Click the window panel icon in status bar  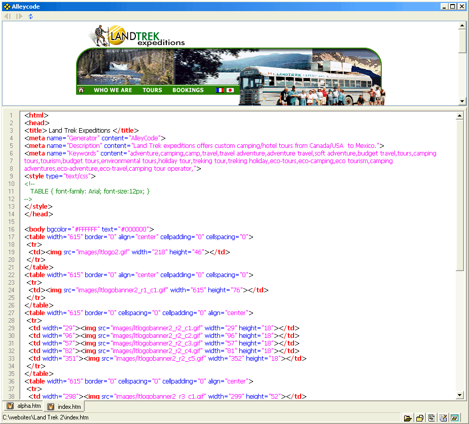tap(455, 418)
